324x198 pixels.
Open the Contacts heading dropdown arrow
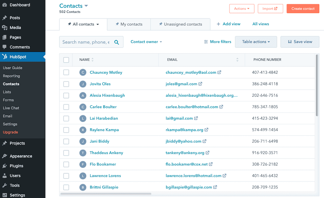[x=86, y=6]
